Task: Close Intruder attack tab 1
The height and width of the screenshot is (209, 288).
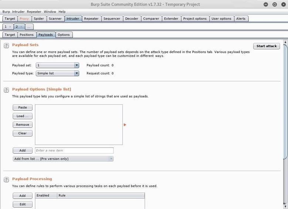Action: (x=10, y=27)
